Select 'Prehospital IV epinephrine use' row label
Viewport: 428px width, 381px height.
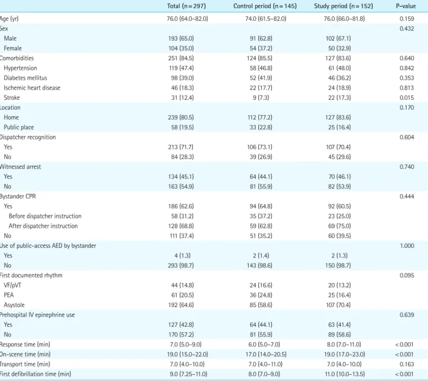pyautogui.click(x=37, y=315)
